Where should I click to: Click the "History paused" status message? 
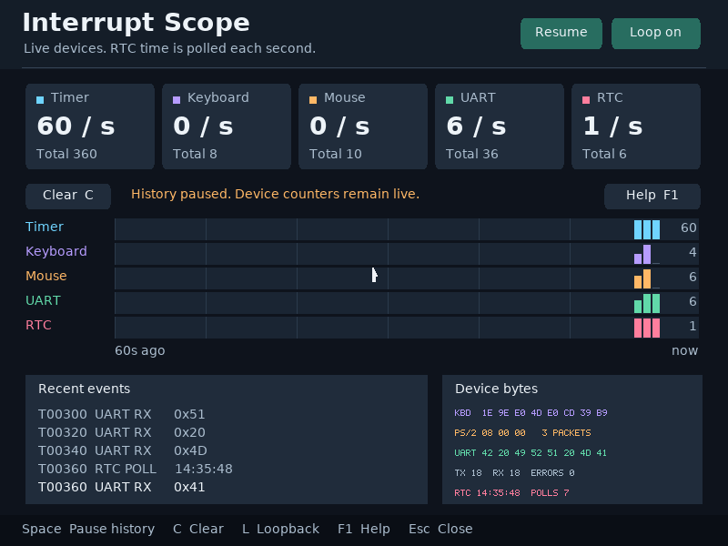[x=276, y=194]
